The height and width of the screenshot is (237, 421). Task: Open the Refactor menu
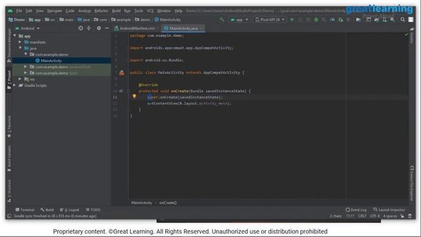tap(101, 11)
